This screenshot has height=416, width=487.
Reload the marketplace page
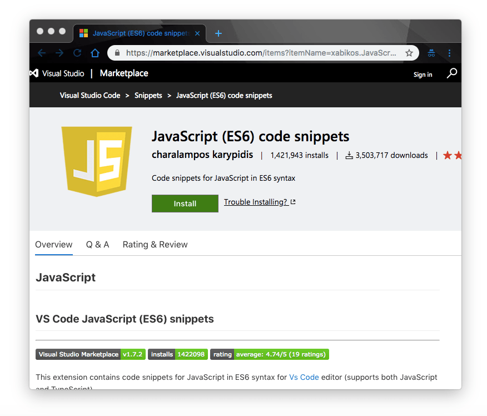pyautogui.click(x=77, y=53)
